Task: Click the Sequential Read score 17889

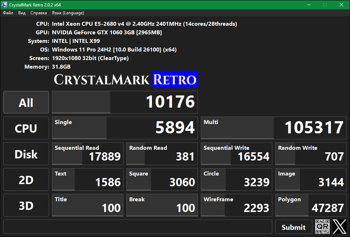Action: 87,154
